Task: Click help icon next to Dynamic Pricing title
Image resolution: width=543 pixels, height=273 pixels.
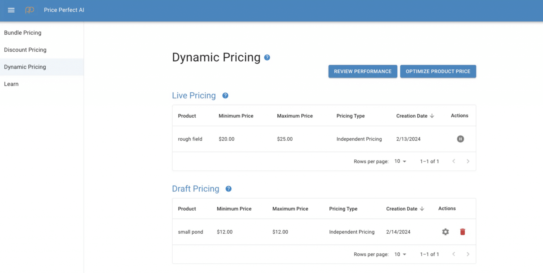Action: pyautogui.click(x=267, y=57)
